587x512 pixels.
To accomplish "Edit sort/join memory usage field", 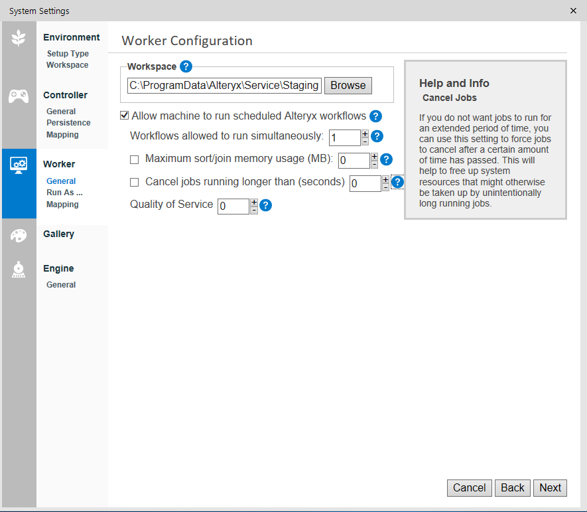I will pyautogui.click(x=354, y=161).
